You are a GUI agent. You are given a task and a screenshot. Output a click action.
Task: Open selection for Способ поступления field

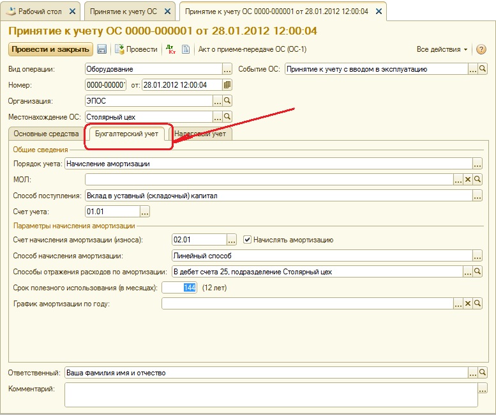[x=477, y=196]
